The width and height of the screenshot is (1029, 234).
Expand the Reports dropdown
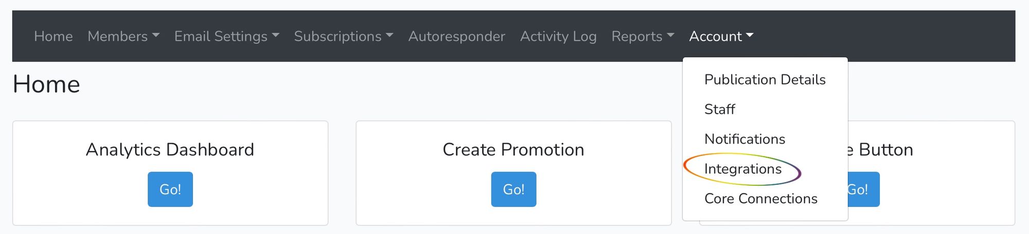[643, 36]
